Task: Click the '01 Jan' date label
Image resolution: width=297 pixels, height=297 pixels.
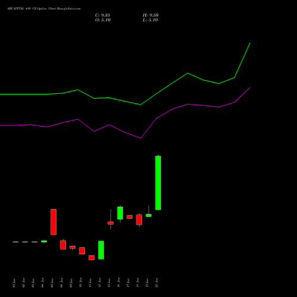Action: [x=14, y=283]
